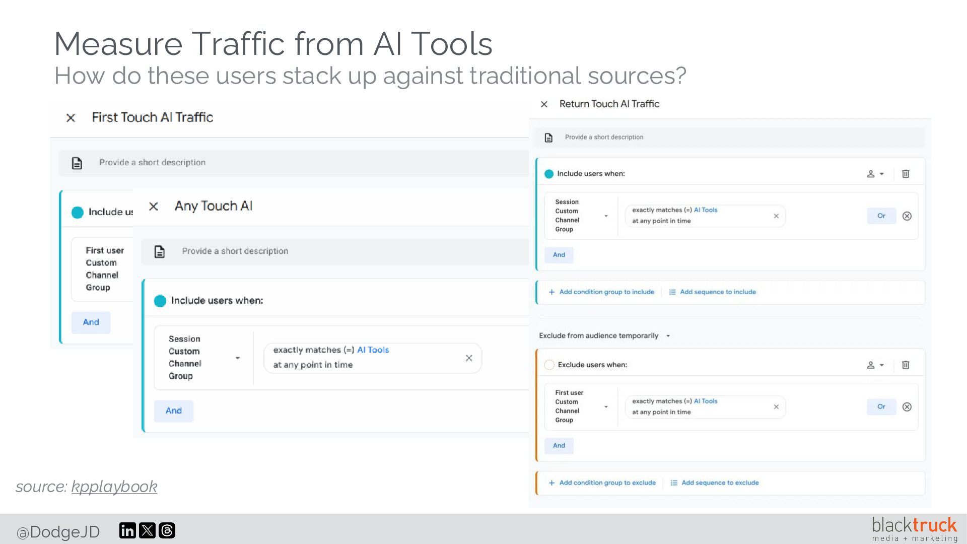Viewport: 967px width, 544px height.
Task: Open Session Custom Channel Group dropdown in Any Touch AI
Action: point(237,358)
